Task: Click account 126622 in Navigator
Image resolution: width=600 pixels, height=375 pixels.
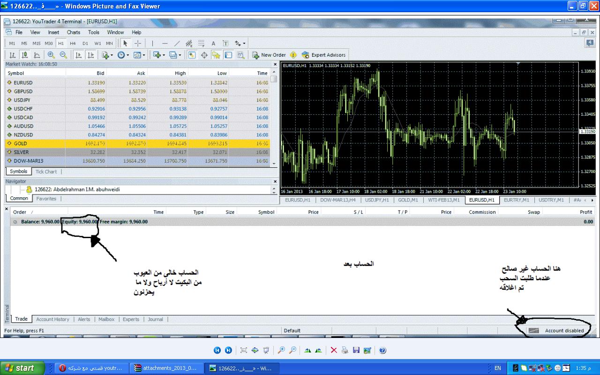Action: [x=78, y=190]
